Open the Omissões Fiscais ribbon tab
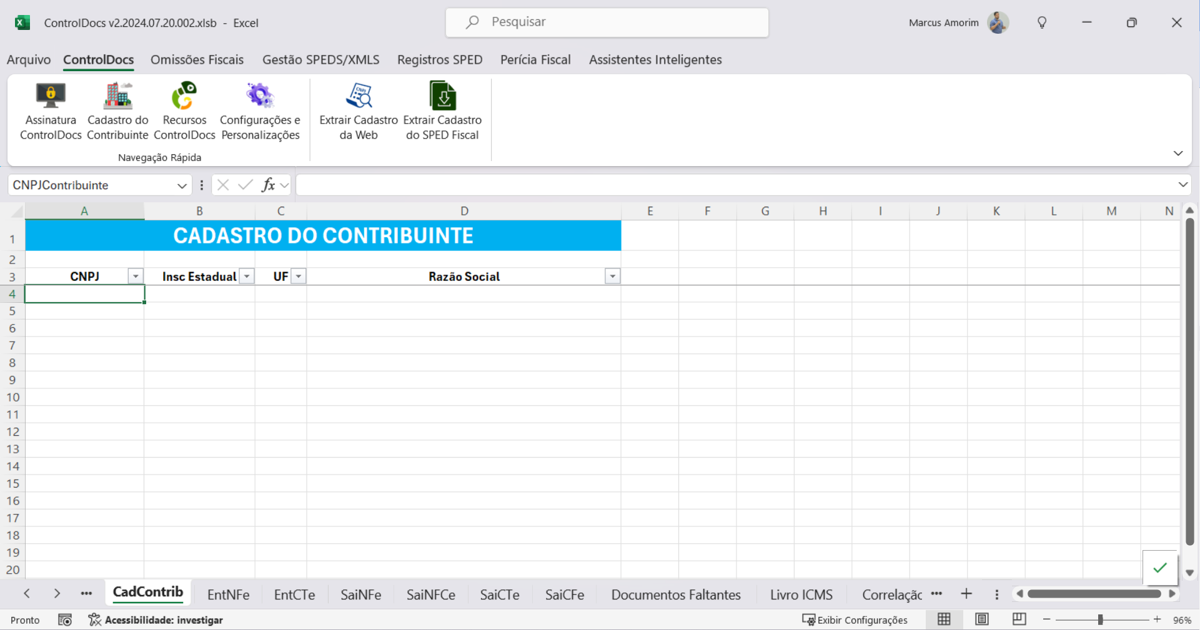The width and height of the screenshot is (1200, 630). tap(197, 60)
